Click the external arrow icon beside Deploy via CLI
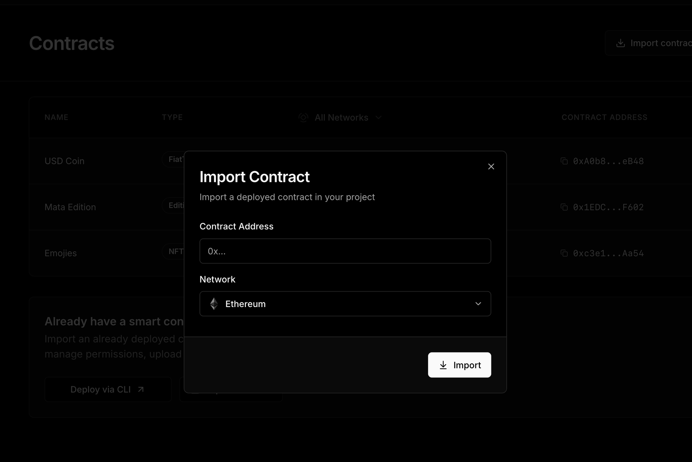 141,389
